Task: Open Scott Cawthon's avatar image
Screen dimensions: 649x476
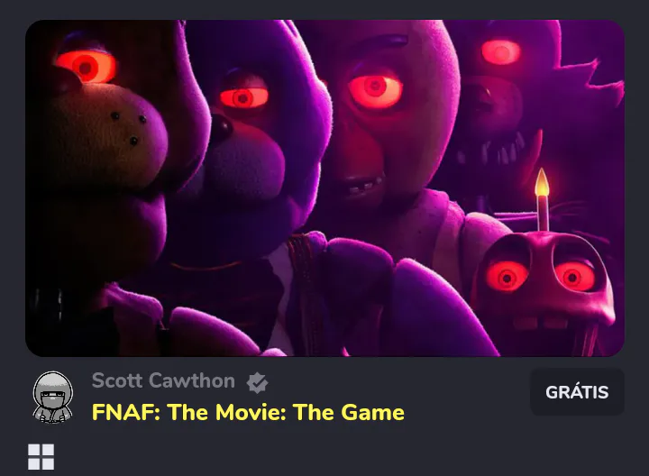Action: click(x=53, y=398)
